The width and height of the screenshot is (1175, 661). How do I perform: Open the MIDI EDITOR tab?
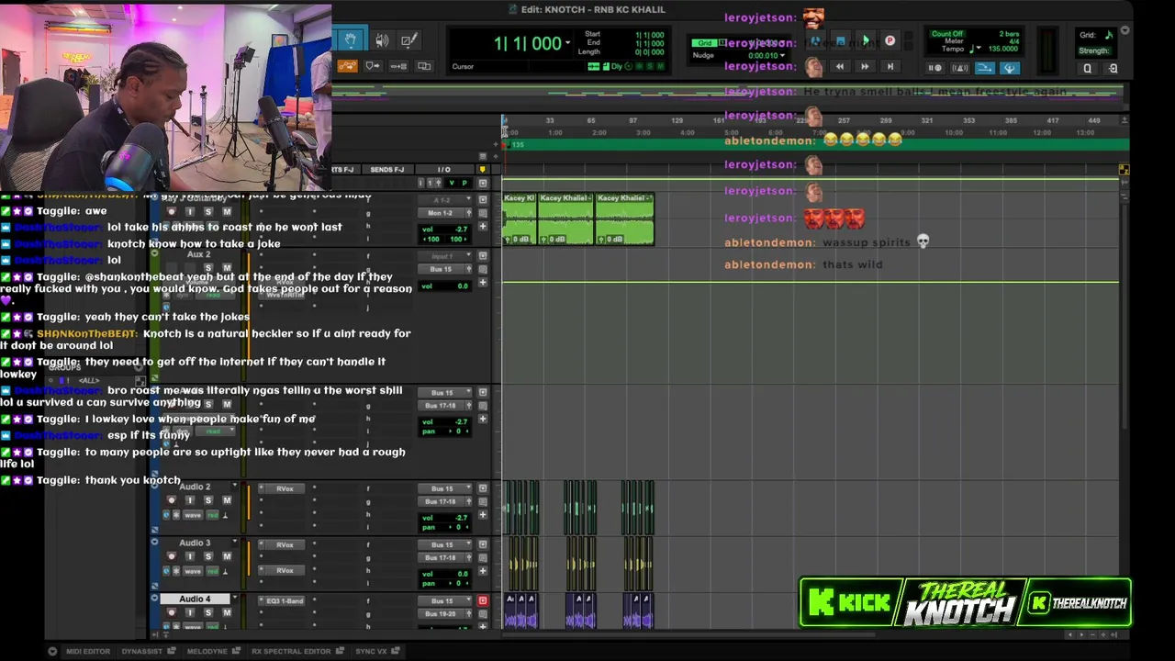coord(88,651)
